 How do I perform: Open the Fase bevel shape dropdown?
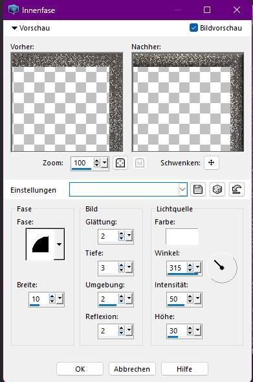(59, 244)
